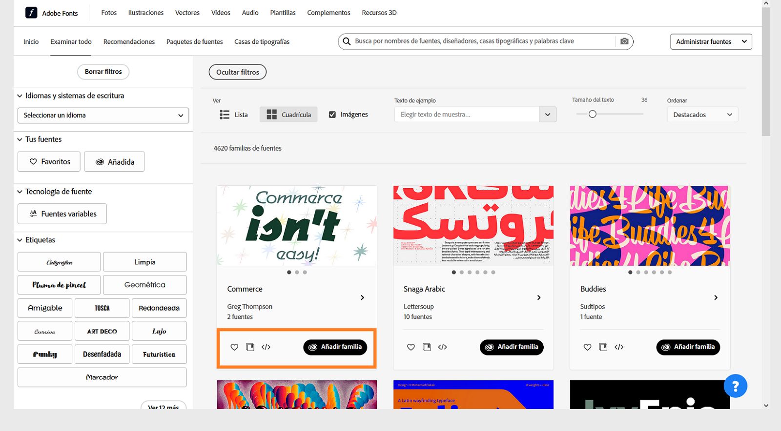Viewport: 781px width, 431px height.
Task: Toggle the Favoritos filter
Action: 49,161
